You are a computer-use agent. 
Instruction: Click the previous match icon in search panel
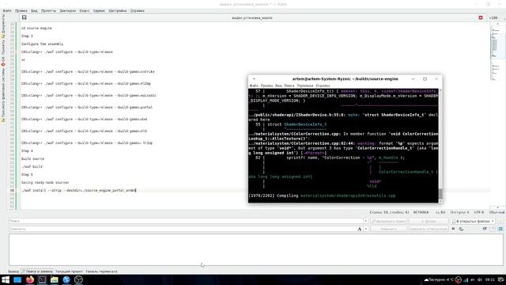(453, 229)
